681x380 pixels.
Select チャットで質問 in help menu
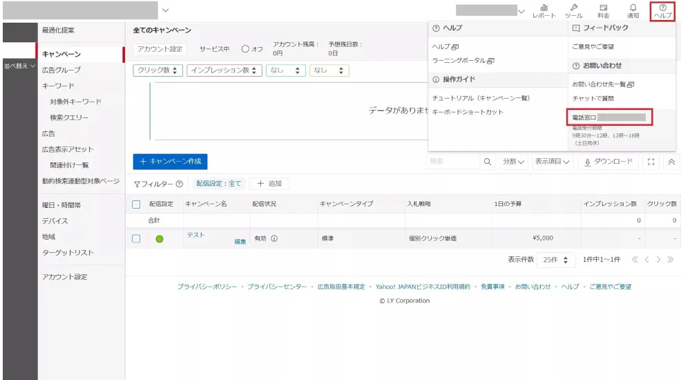(x=593, y=99)
